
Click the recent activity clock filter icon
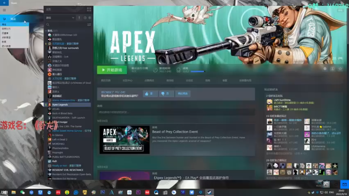pyautogui.click(x=85, y=17)
